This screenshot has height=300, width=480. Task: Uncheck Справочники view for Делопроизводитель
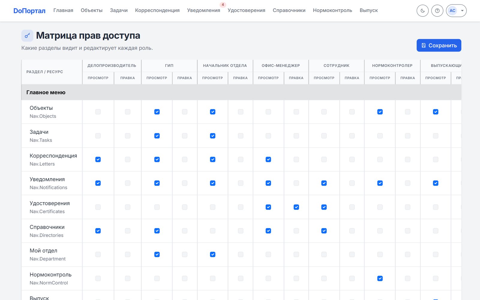98,231
